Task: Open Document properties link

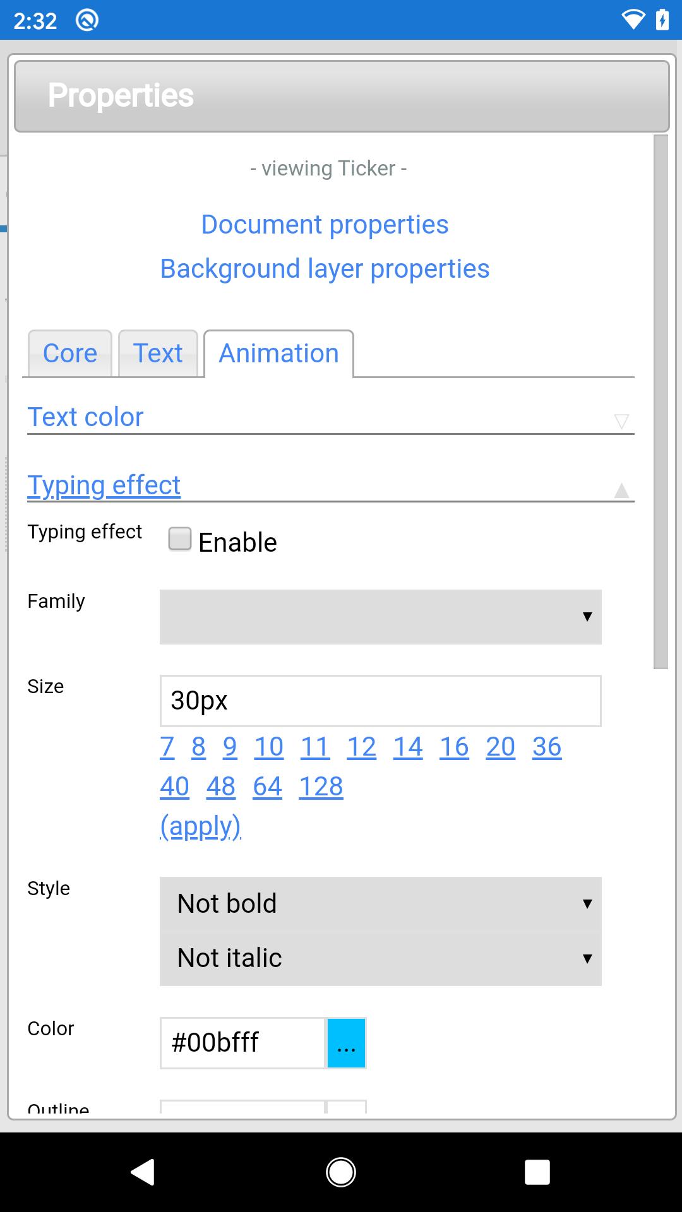Action: (325, 225)
